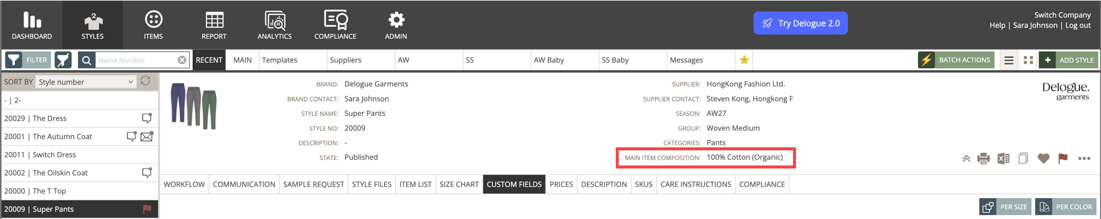
Task: Click the Add Style button
Action: tap(1068, 60)
